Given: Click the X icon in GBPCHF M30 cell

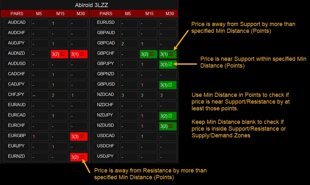Looking at the screenshot, I should click(x=170, y=54).
